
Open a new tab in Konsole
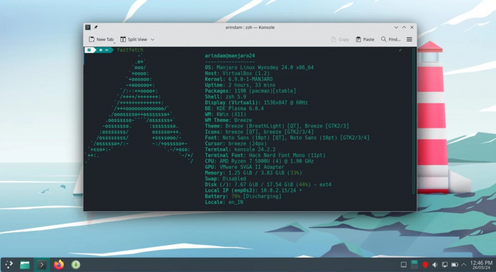click(101, 40)
